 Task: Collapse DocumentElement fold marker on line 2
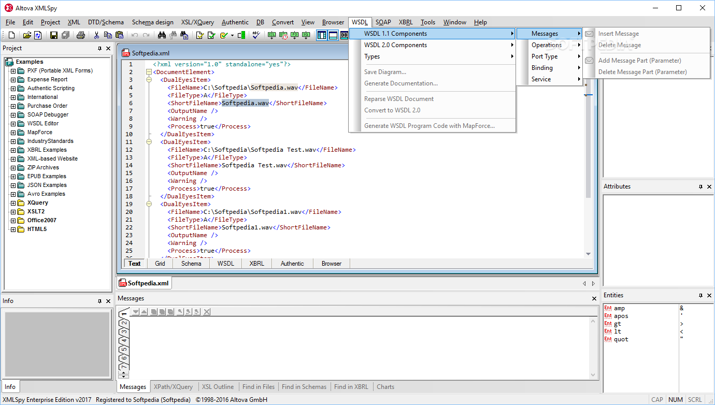tap(149, 72)
